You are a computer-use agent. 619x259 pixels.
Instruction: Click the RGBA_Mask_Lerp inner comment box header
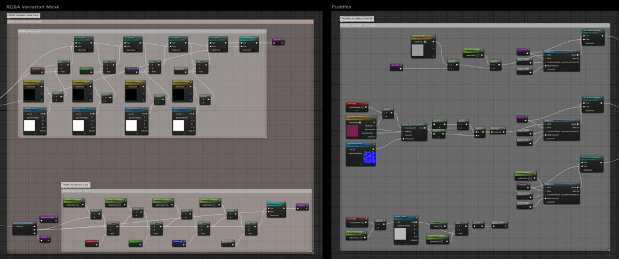(142, 31)
